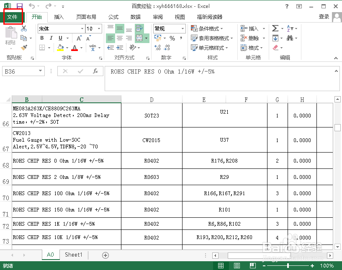Switch to the 插入 ribbon tab
342x270 pixels.
(x=59, y=17)
